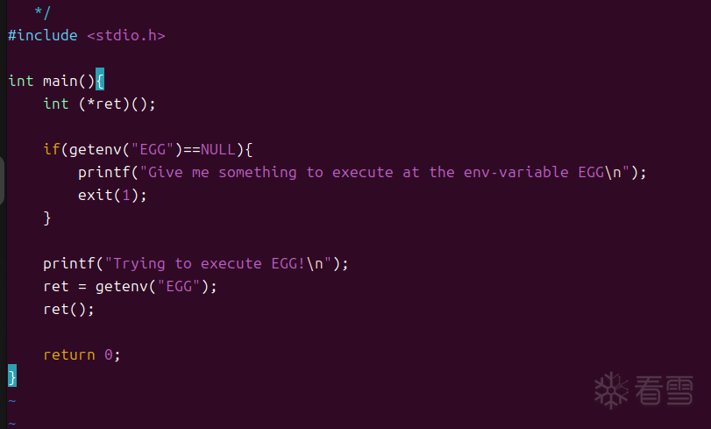Viewport: 711px width, 429px height.
Task: Click the #include keyword
Action: coord(42,35)
